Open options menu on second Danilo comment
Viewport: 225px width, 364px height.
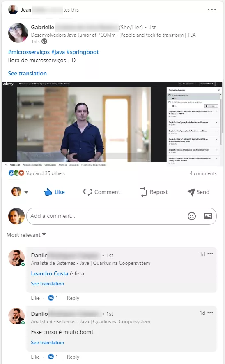point(210,313)
